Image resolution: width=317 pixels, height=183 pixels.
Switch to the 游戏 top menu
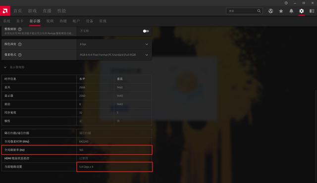[x=32, y=11]
